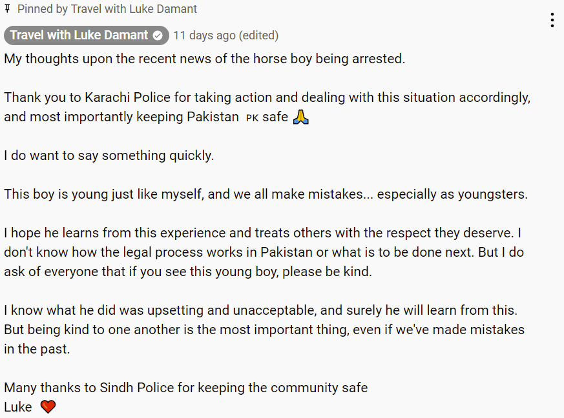Click the line beginning I hope he learns
The height and width of the screenshot is (418, 564).
[x=262, y=233]
